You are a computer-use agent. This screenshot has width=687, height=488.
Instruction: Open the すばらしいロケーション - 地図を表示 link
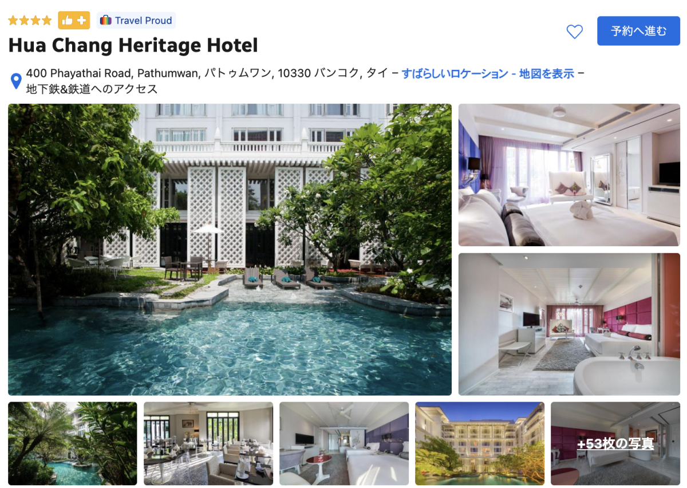(x=488, y=73)
